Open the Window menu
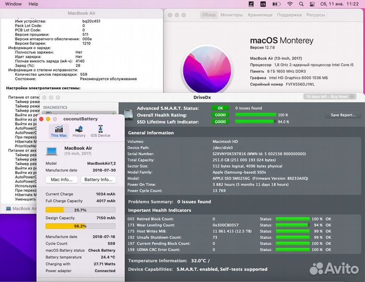Viewport: 365px width, 282px height. 13,4
